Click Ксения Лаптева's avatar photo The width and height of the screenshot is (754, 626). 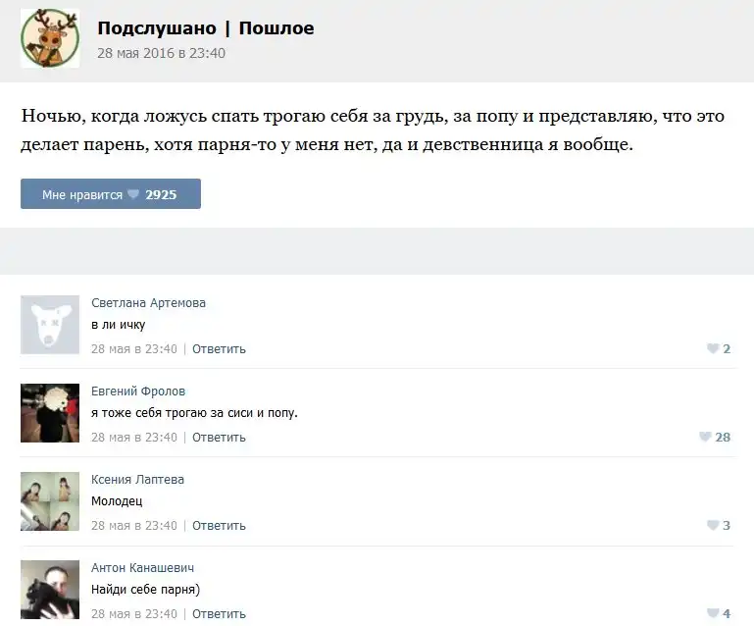[50, 501]
